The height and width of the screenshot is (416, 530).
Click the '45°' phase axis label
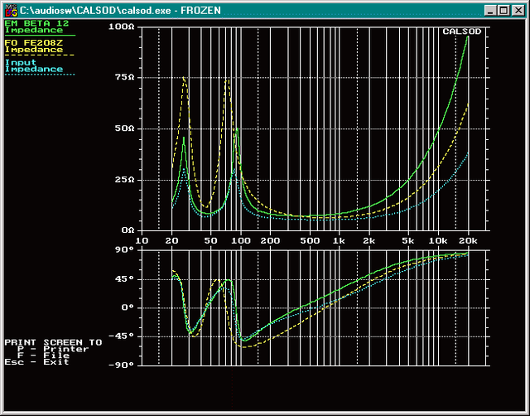124,279
